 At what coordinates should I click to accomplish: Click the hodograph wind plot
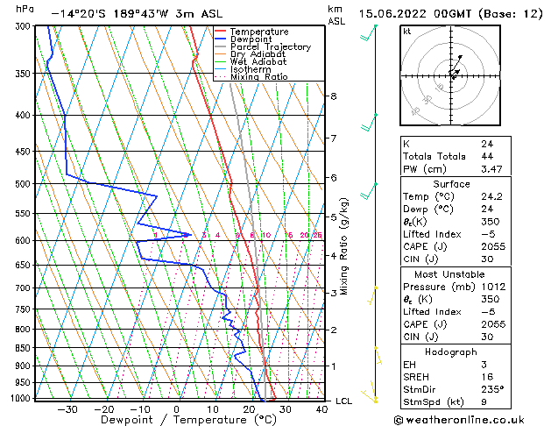pyautogui.click(x=450, y=75)
